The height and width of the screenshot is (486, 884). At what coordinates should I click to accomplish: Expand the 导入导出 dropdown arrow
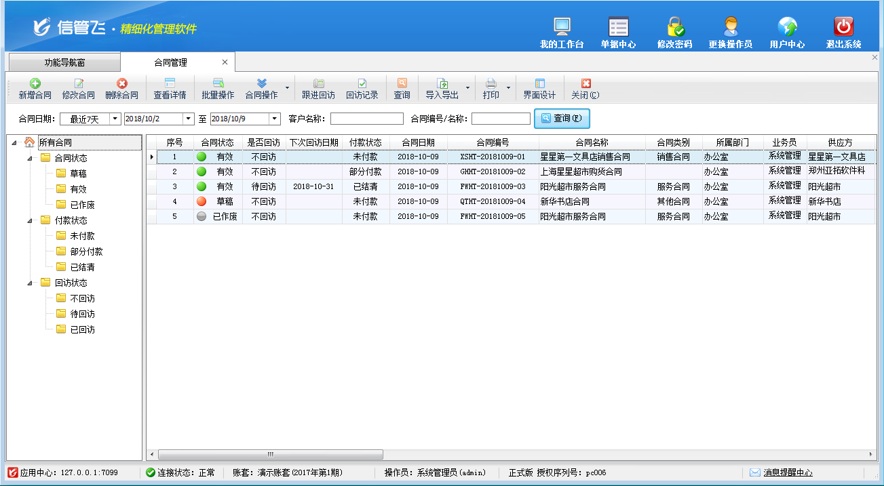click(467, 89)
